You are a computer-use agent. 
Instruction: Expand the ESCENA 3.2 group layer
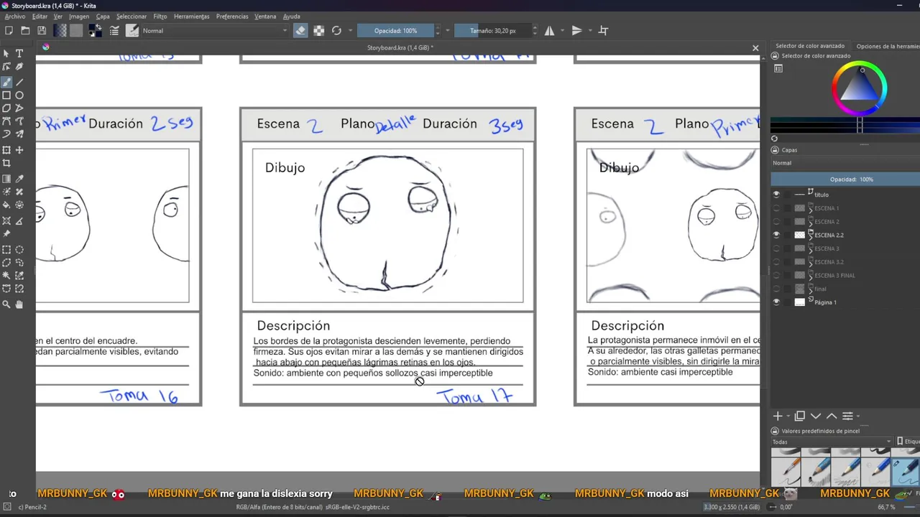pos(811,264)
